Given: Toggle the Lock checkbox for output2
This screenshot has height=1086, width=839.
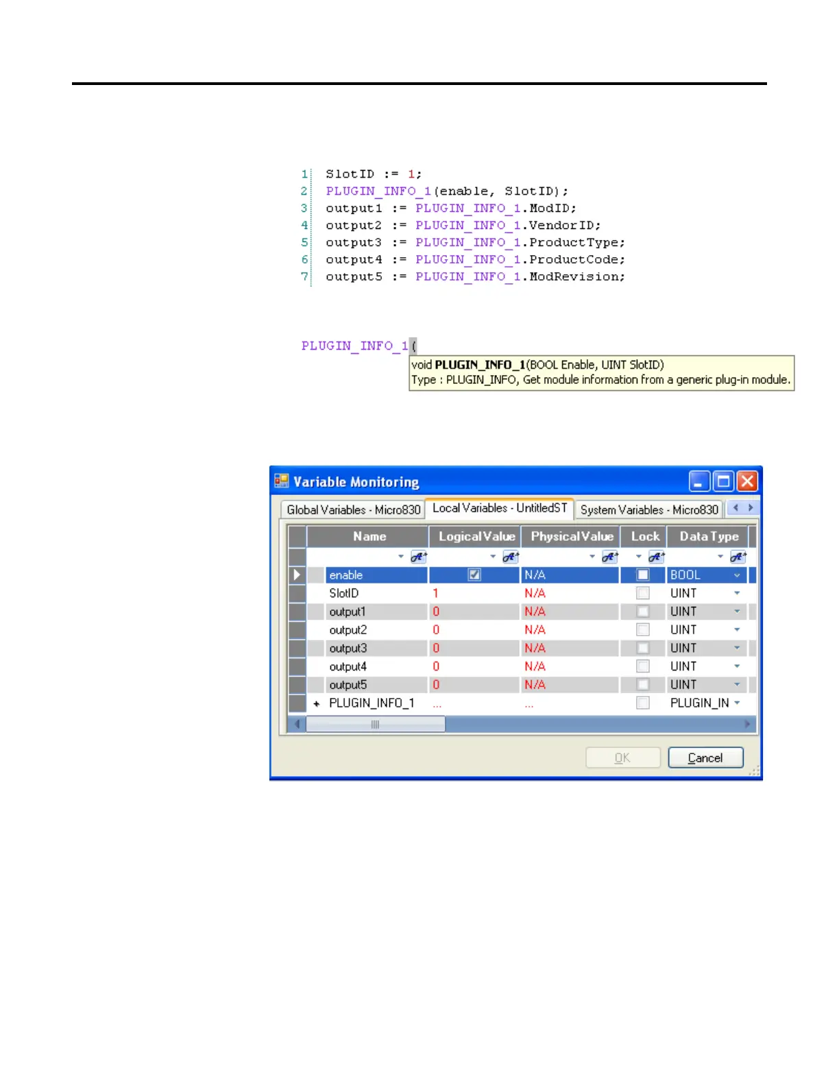Looking at the screenshot, I should [x=643, y=629].
